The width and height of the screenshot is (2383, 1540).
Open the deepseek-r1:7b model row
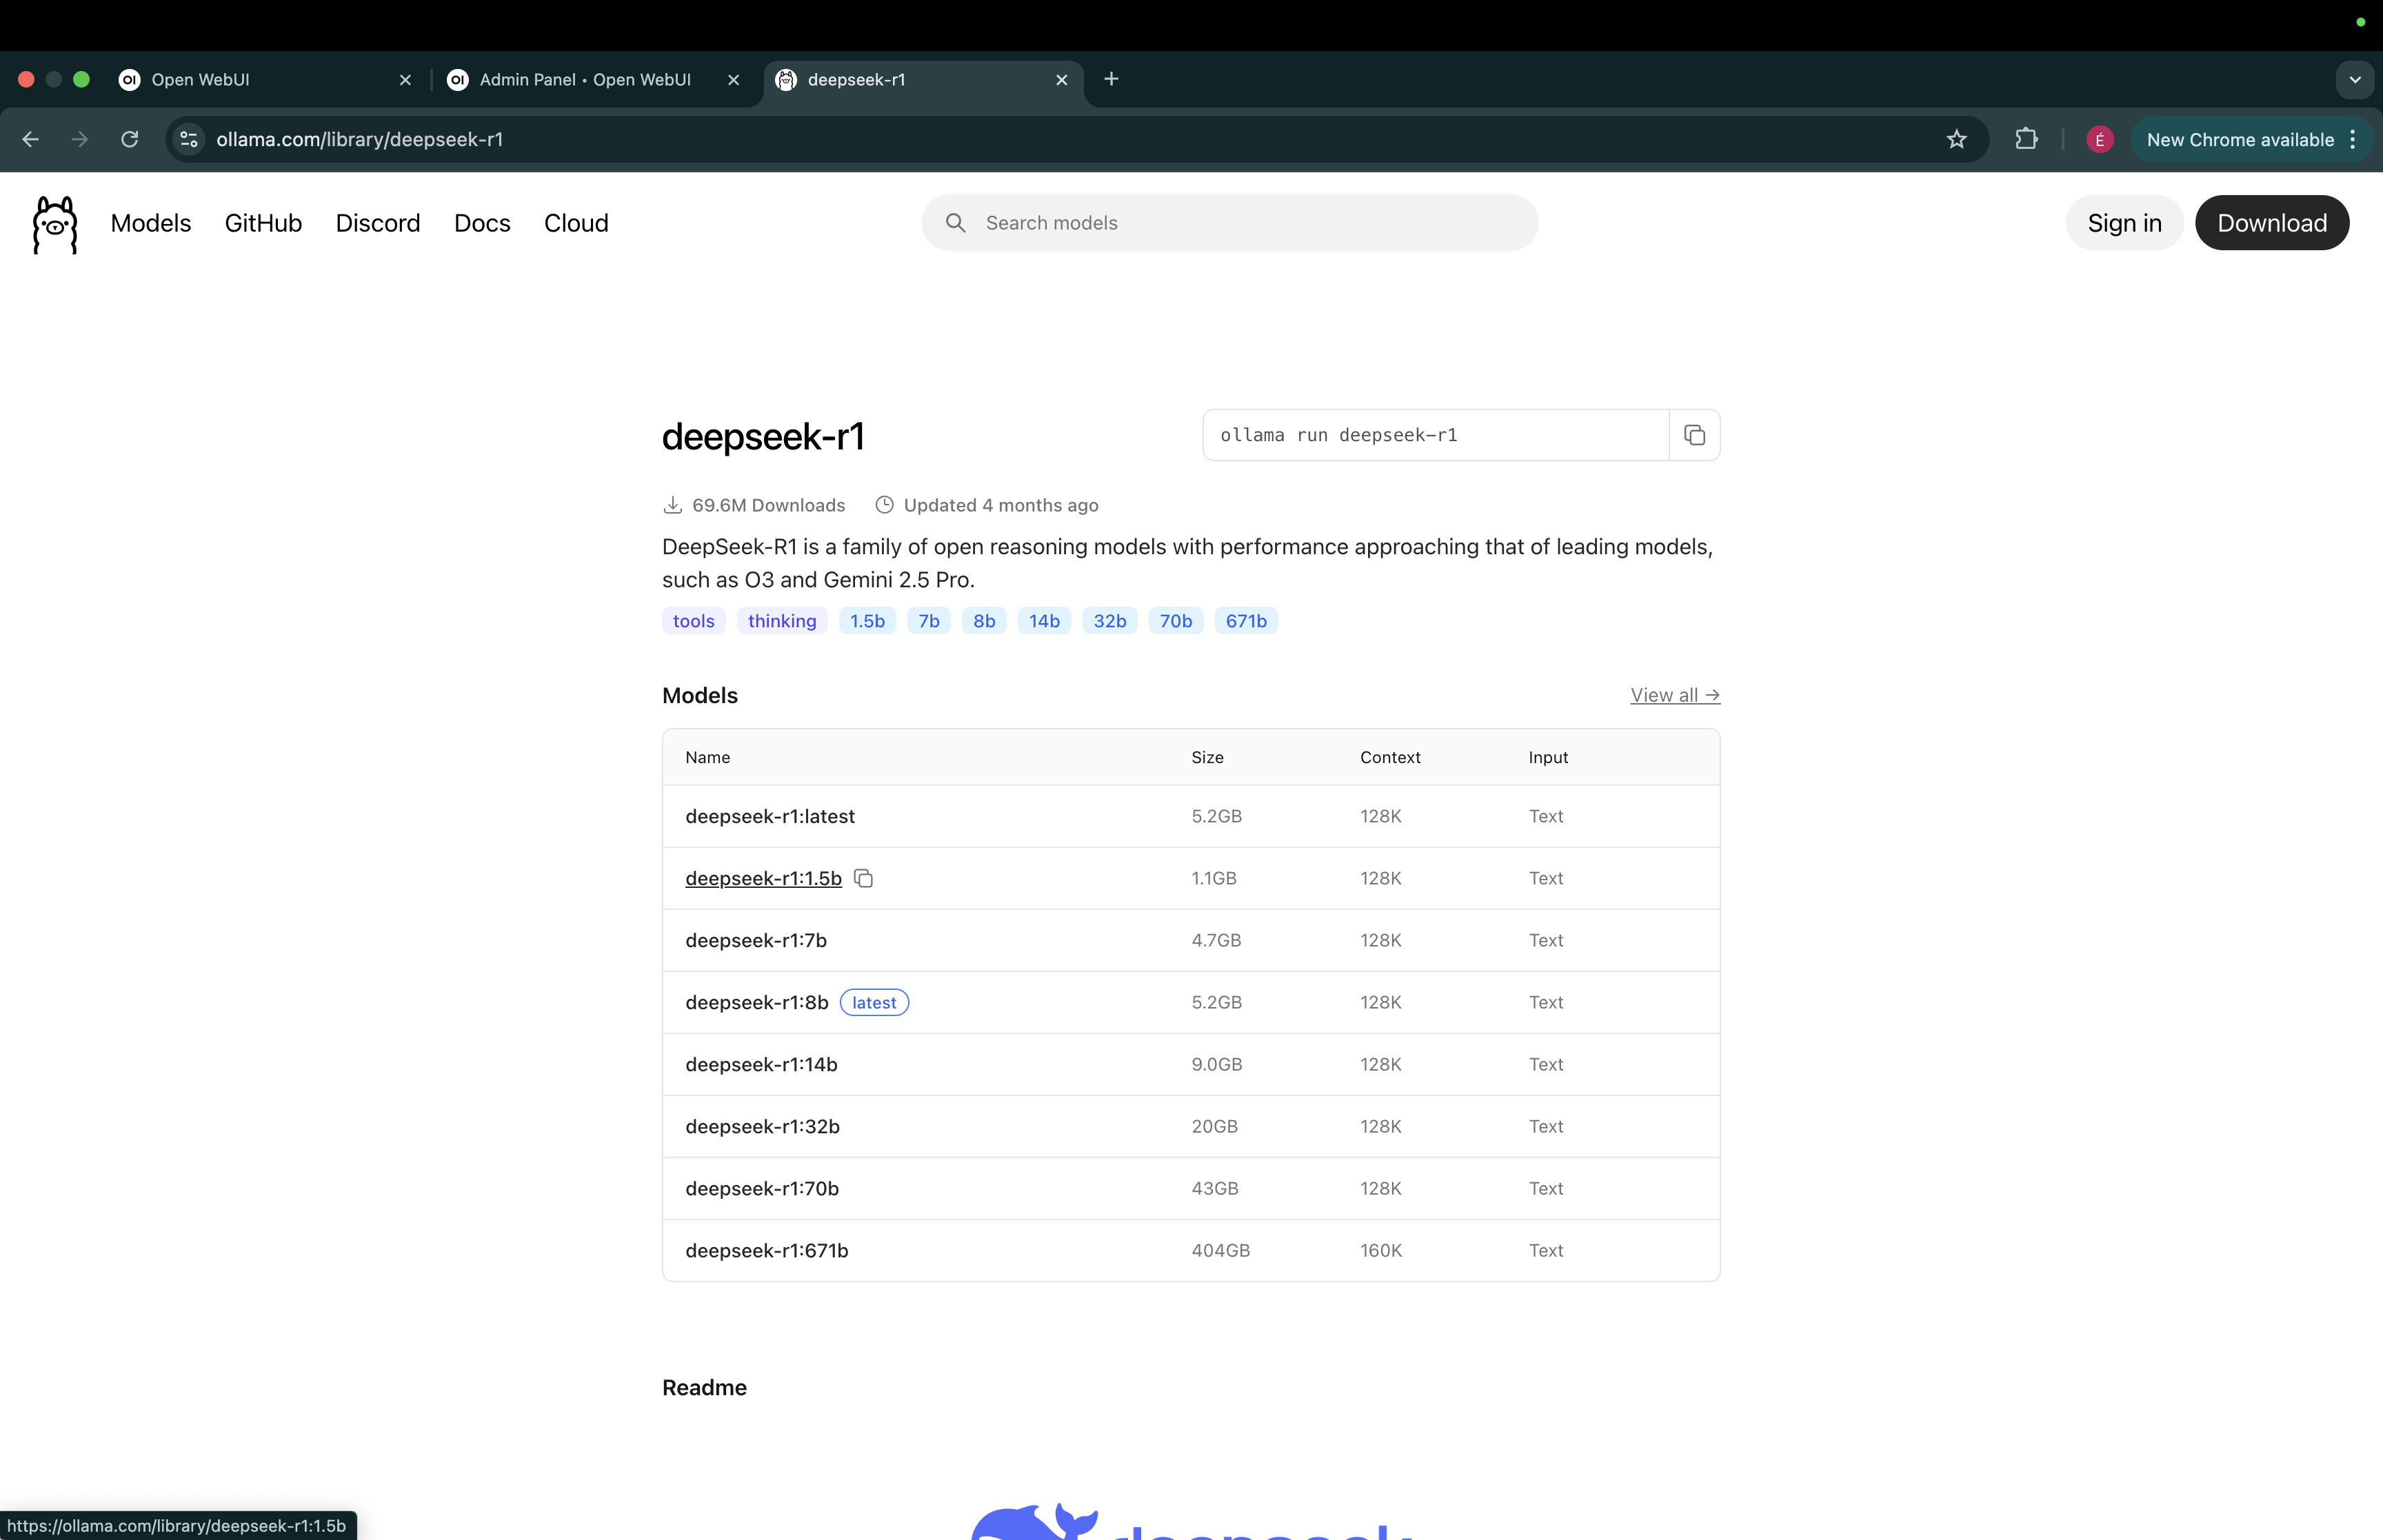[x=1191, y=940]
